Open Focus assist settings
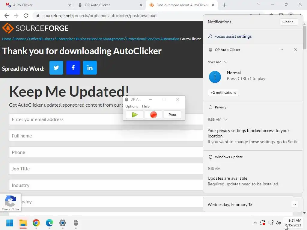307x230 pixels. pos(230,36)
